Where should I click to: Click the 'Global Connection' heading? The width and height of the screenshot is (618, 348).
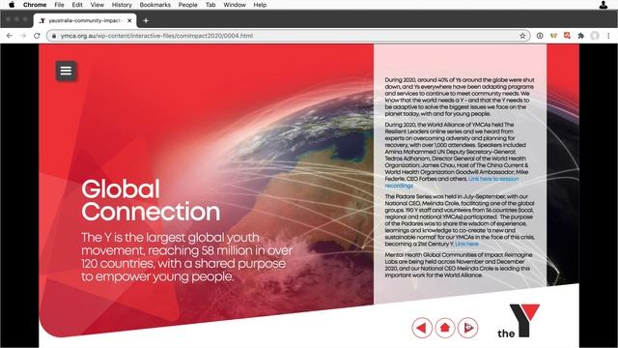click(x=151, y=200)
